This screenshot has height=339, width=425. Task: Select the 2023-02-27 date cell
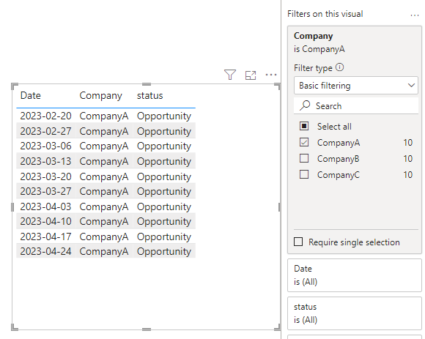pos(45,131)
